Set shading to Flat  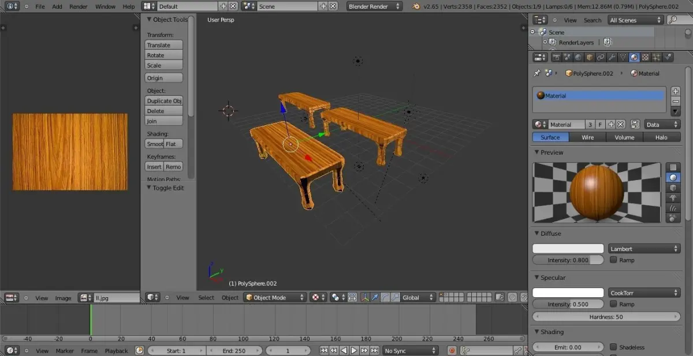coord(173,144)
